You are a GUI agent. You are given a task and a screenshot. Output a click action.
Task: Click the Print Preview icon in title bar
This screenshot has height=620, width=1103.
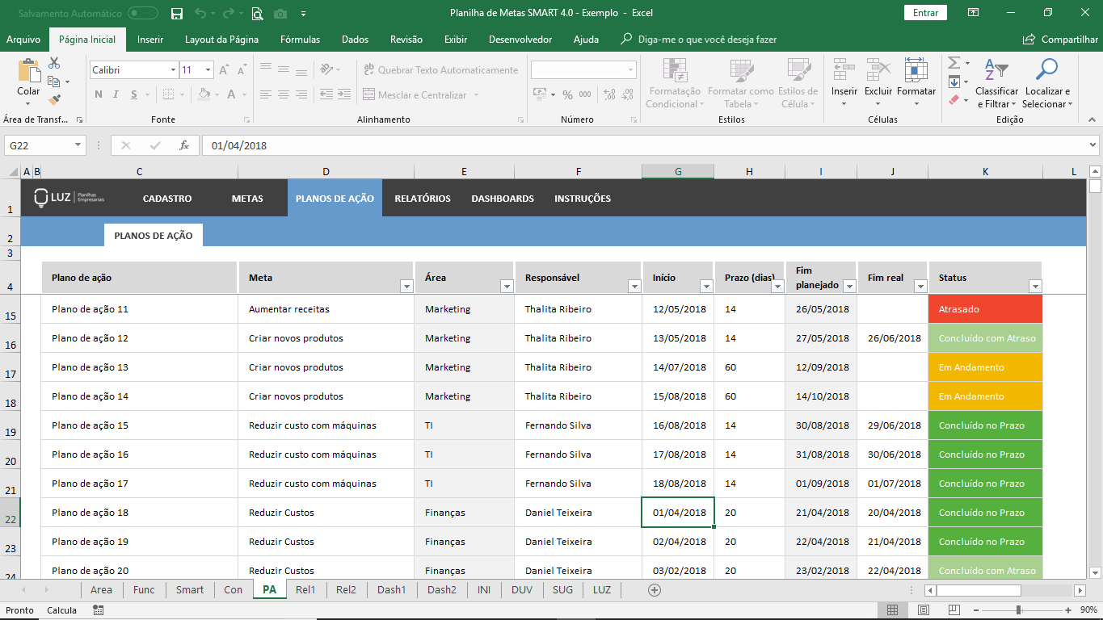[257, 13]
